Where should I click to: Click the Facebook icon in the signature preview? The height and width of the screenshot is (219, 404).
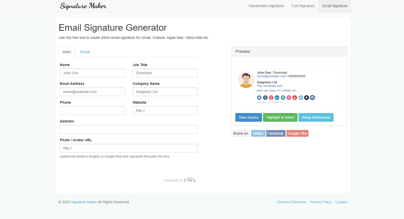(265, 98)
